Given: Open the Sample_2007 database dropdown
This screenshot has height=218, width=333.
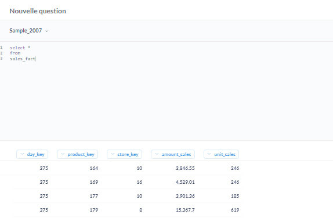Looking at the screenshot, I should click(x=29, y=31).
